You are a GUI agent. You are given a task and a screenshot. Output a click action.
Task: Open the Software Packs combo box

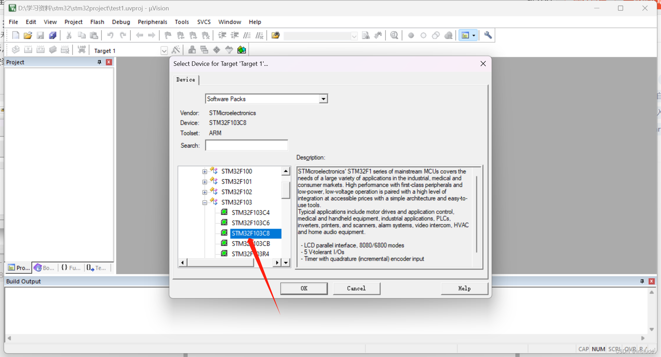point(323,99)
